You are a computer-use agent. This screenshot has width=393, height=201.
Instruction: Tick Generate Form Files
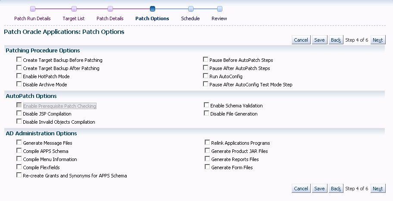(207, 167)
